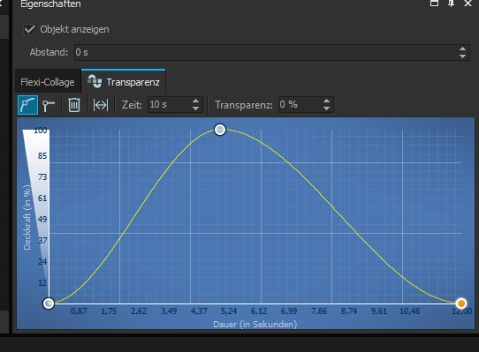This screenshot has height=352, width=479.
Task: Select the orange end keyframe marker
Action: 461,303
